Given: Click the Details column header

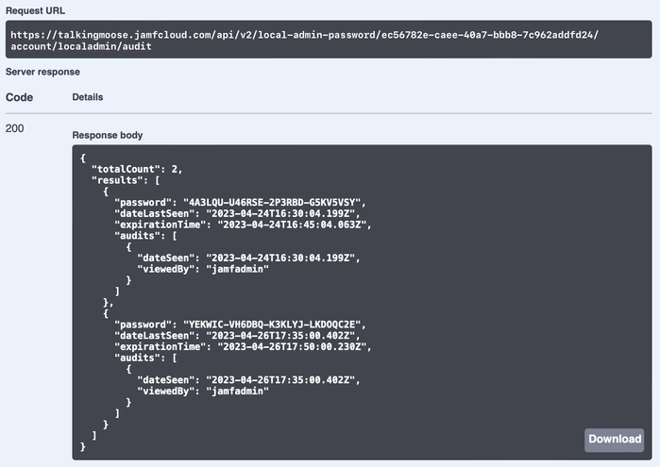Looking at the screenshot, I should [88, 97].
